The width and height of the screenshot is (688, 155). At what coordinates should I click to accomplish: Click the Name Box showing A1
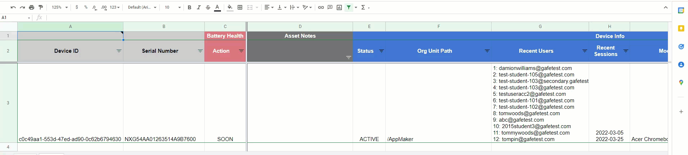click(x=14, y=18)
